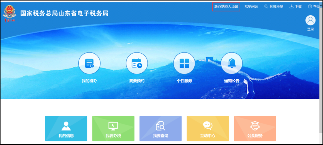323x145 pixels.
Task: Click the 我要预约 label text
Action: click(x=137, y=81)
